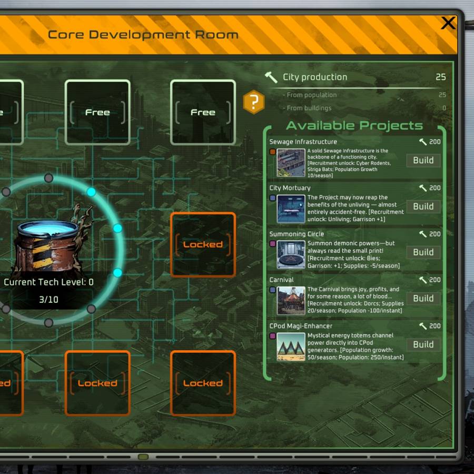Click the "From buildings" label
The height and width of the screenshot is (474, 474).
pyautogui.click(x=309, y=108)
